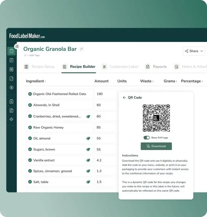Click the user icon beside Raw Organic Honey
Viewport: 207px width, 217px height.
[x=30, y=127]
